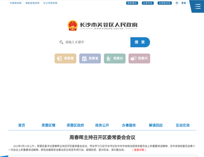Open the 周春晖主持召开区委常委会会议 headline
The height and width of the screenshot is (157, 204).
click(102, 137)
